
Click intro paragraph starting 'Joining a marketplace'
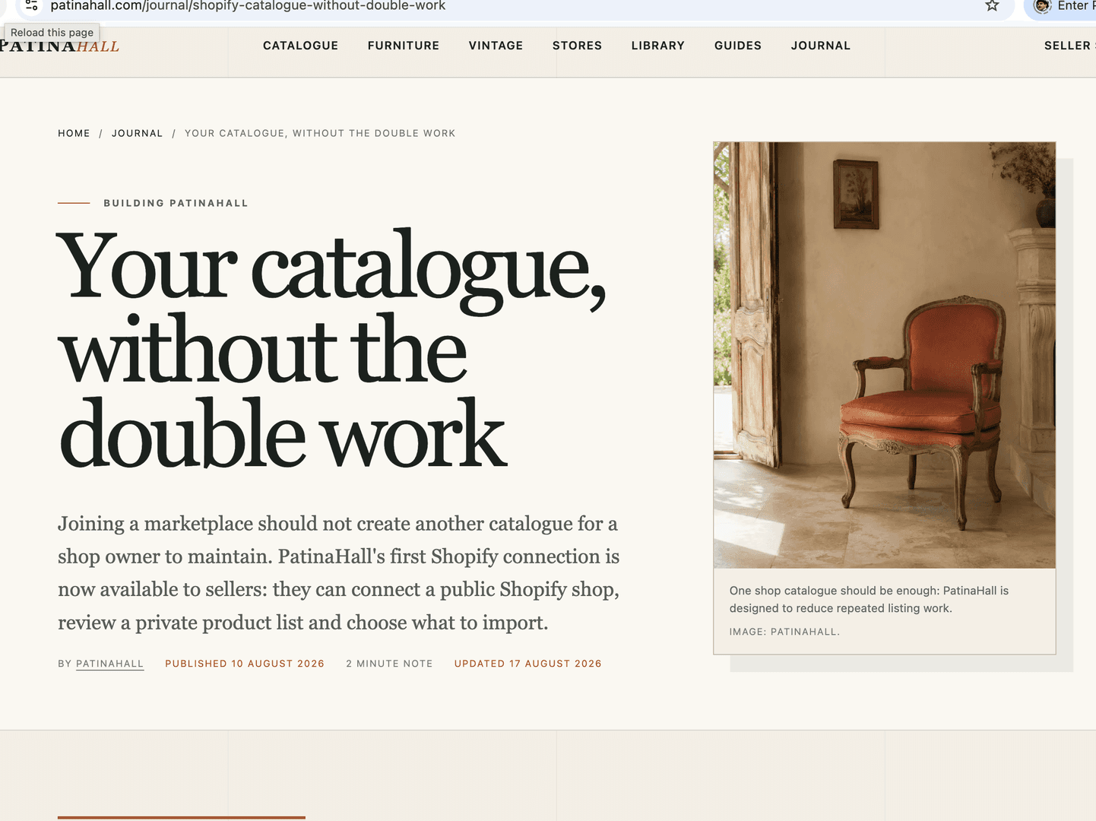339,573
